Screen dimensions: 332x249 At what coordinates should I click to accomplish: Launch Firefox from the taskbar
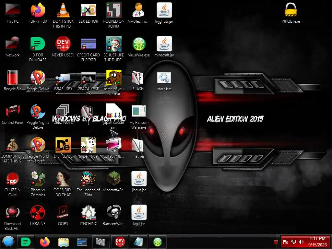pos(45,242)
